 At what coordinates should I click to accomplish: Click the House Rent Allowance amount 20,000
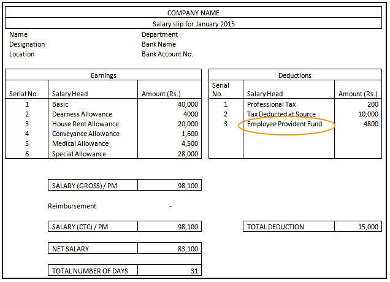185,124
